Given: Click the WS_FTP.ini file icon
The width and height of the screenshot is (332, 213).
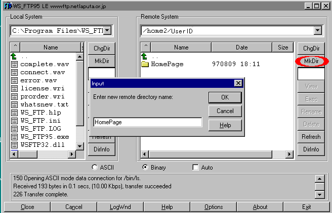Looking at the screenshot, I should click(x=14, y=121).
